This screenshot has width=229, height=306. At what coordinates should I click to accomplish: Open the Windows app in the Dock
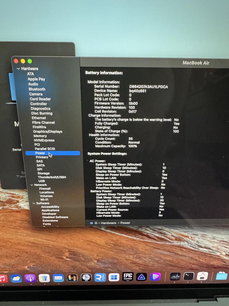(x=114, y=277)
